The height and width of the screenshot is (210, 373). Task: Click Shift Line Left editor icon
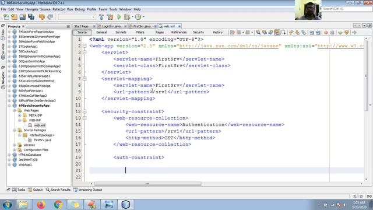pos(312,33)
